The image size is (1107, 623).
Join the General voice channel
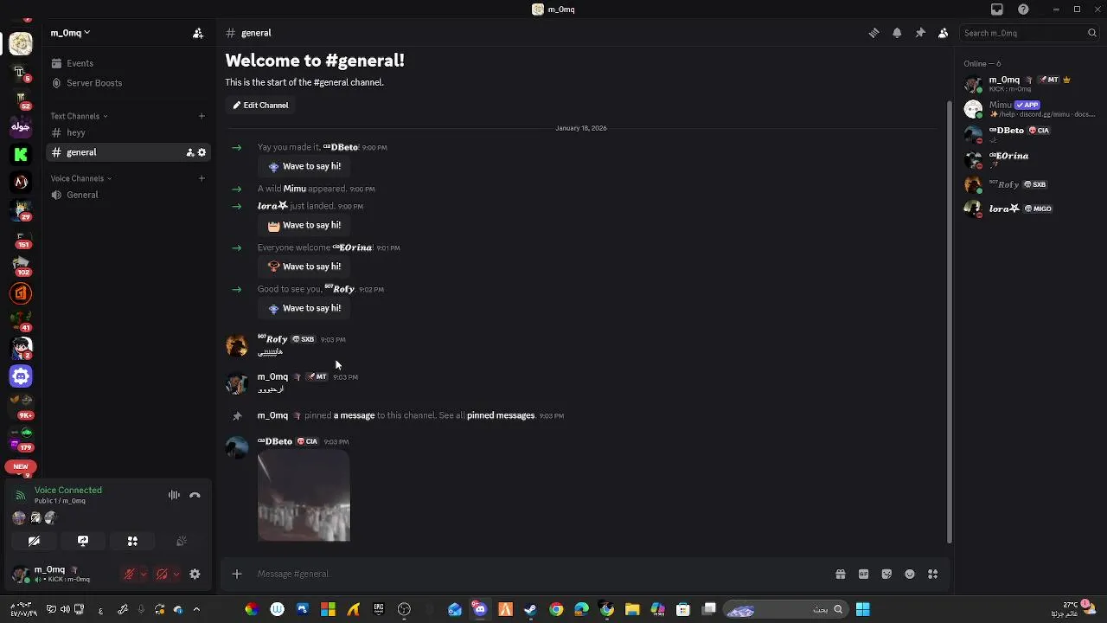pyautogui.click(x=128, y=195)
